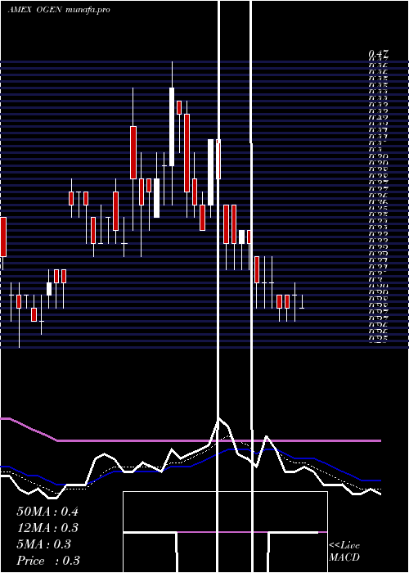Click the 'Price : 0.3' label
409x573 pixels.
tap(48, 561)
